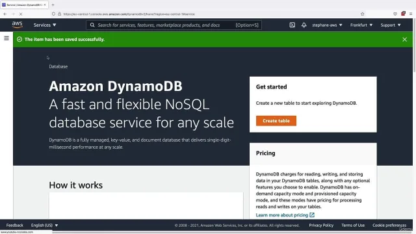Bookmark this page with star icon
The height and width of the screenshot is (234, 416).
coord(363,14)
